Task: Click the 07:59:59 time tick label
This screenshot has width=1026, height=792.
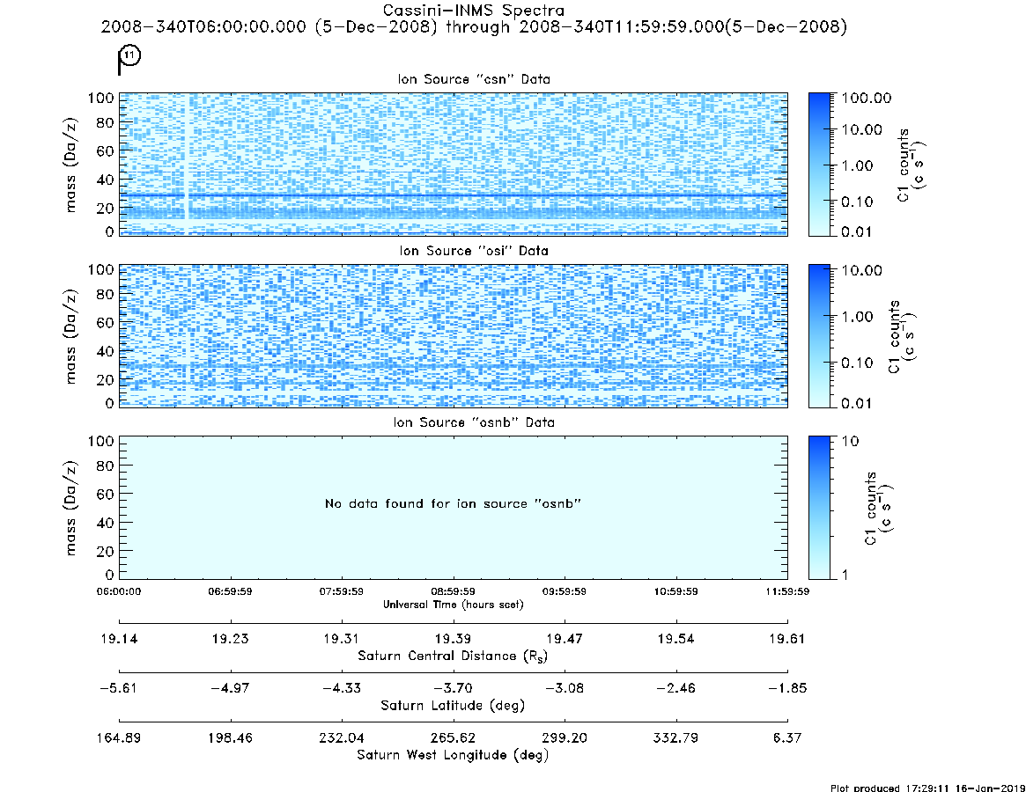Action: pyautogui.click(x=342, y=591)
